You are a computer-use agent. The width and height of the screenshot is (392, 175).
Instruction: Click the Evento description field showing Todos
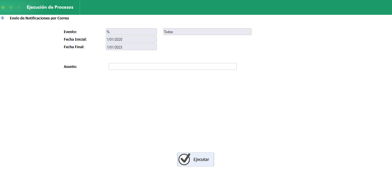pyautogui.click(x=207, y=32)
